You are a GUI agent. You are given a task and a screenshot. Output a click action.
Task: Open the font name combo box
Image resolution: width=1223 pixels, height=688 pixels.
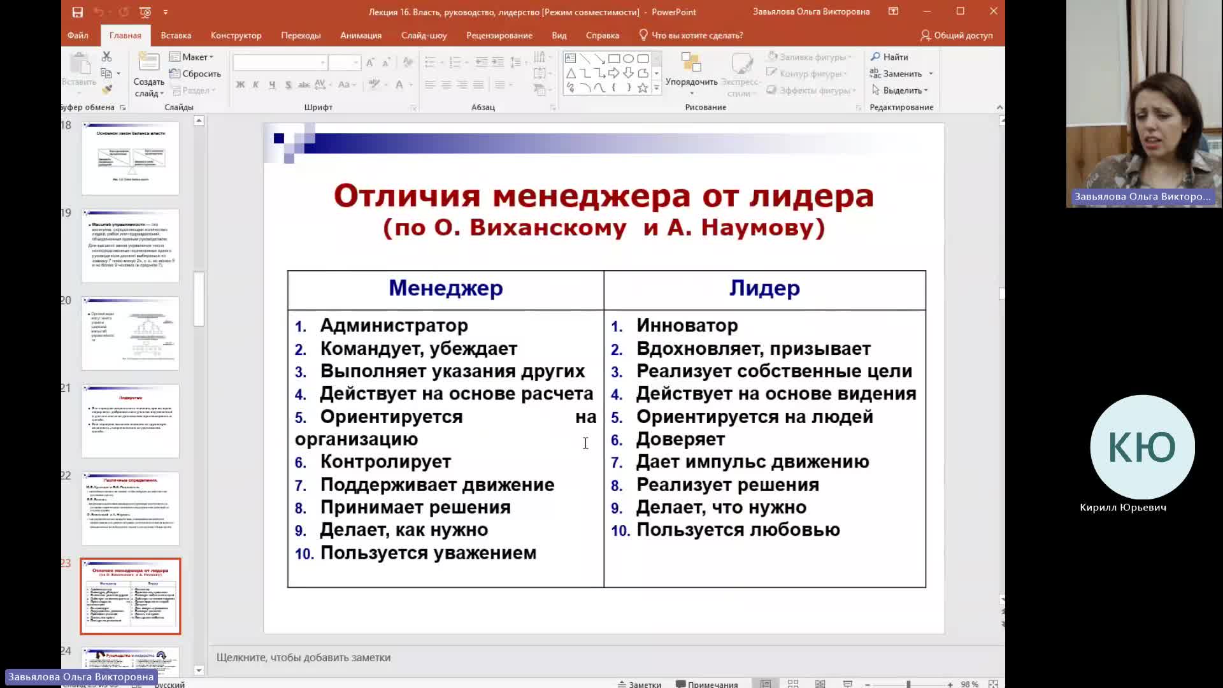coord(280,62)
